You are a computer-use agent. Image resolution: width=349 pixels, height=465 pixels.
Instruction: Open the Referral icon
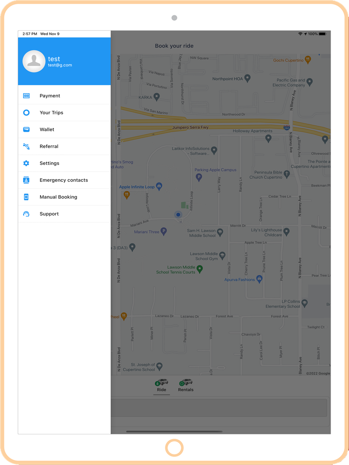(x=26, y=146)
